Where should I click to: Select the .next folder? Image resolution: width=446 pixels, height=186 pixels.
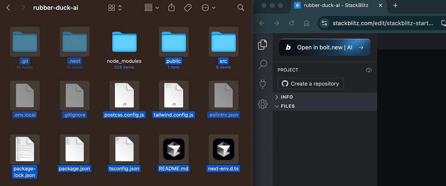[x=75, y=42]
